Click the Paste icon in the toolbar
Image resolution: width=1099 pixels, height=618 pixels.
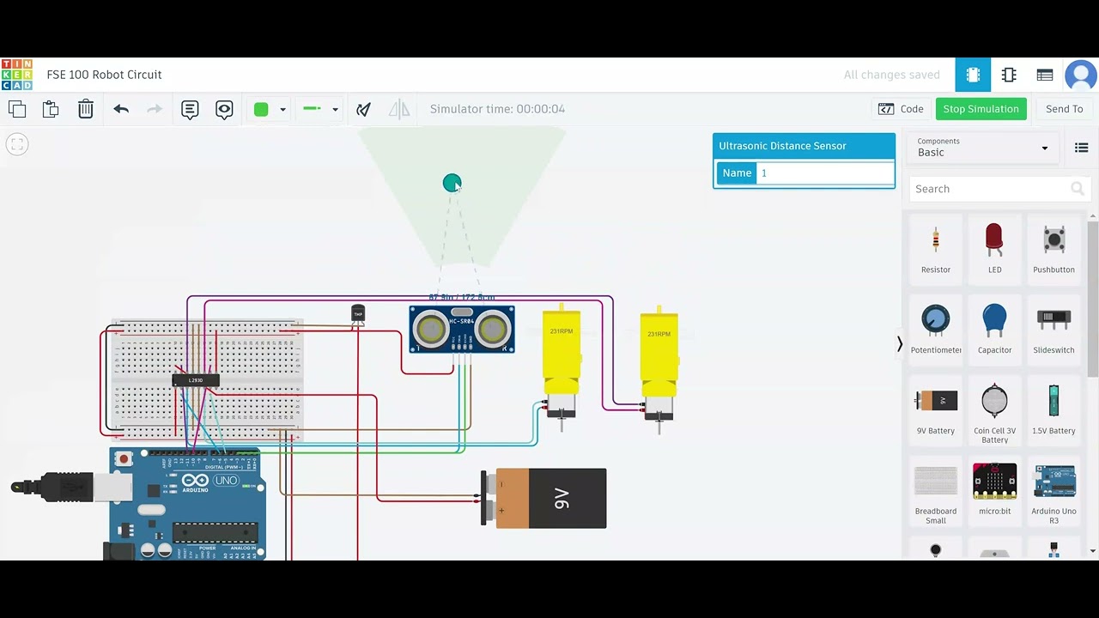point(51,109)
